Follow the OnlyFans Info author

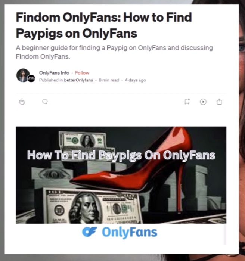click(82, 73)
